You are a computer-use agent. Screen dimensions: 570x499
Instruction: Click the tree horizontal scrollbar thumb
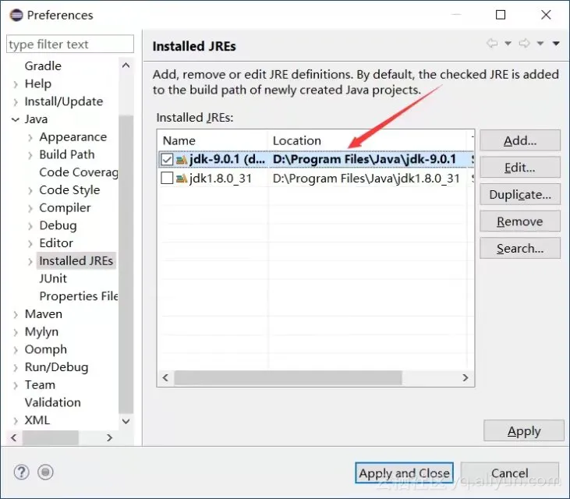pos(50,437)
